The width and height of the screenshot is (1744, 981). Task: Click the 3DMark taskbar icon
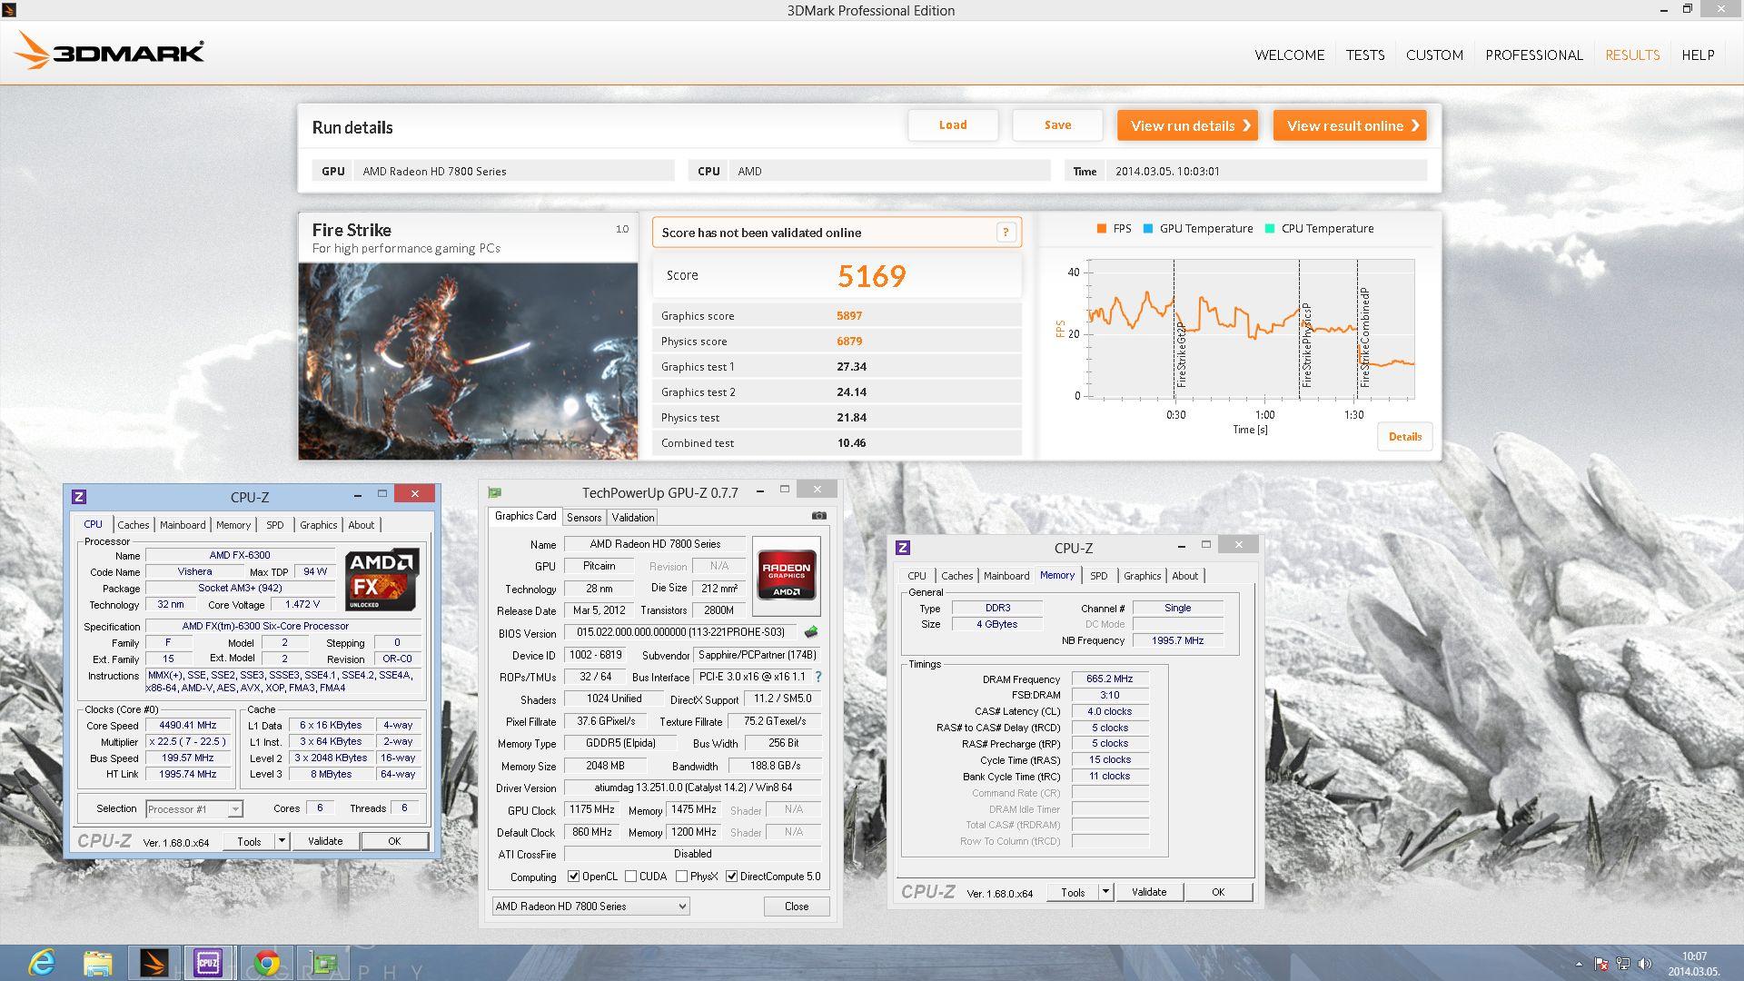(154, 963)
